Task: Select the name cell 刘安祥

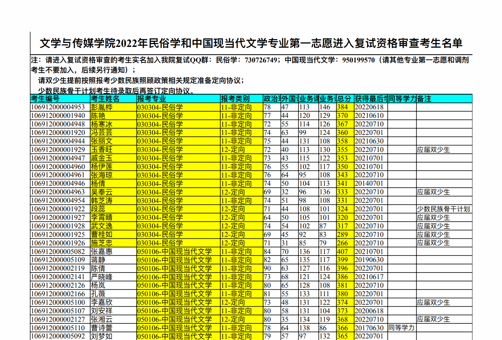Action: coord(113,311)
